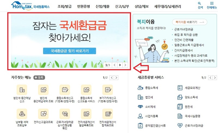This screenshot has width=218, height=133.
Task: Open the 신고/납부 menu
Action: (122, 6)
